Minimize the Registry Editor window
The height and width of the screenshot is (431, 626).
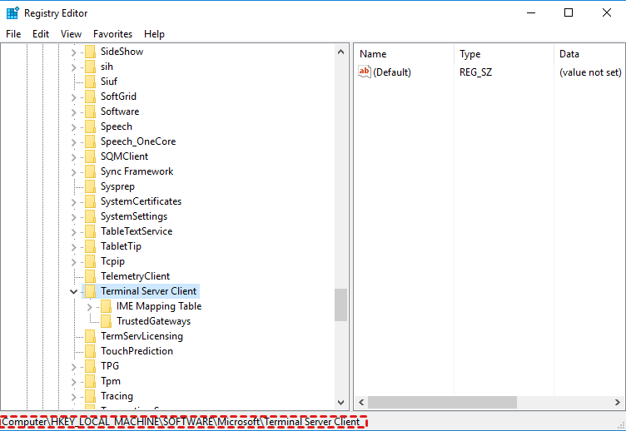531,12
